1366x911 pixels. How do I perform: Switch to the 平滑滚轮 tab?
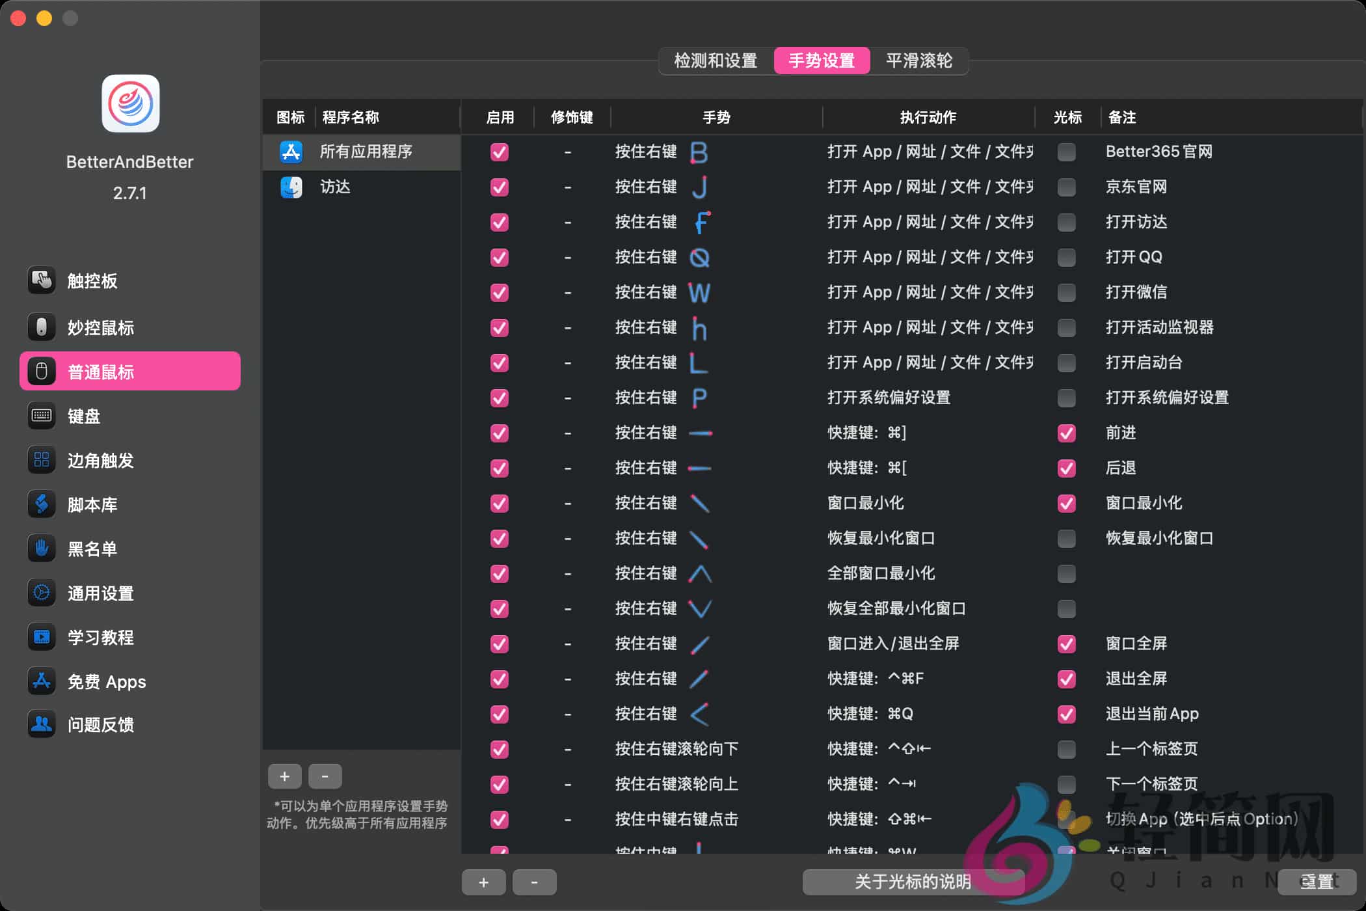click(x=918, y=61)
